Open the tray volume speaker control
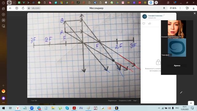This screenshot has width=197, height=111. point(169,108)
